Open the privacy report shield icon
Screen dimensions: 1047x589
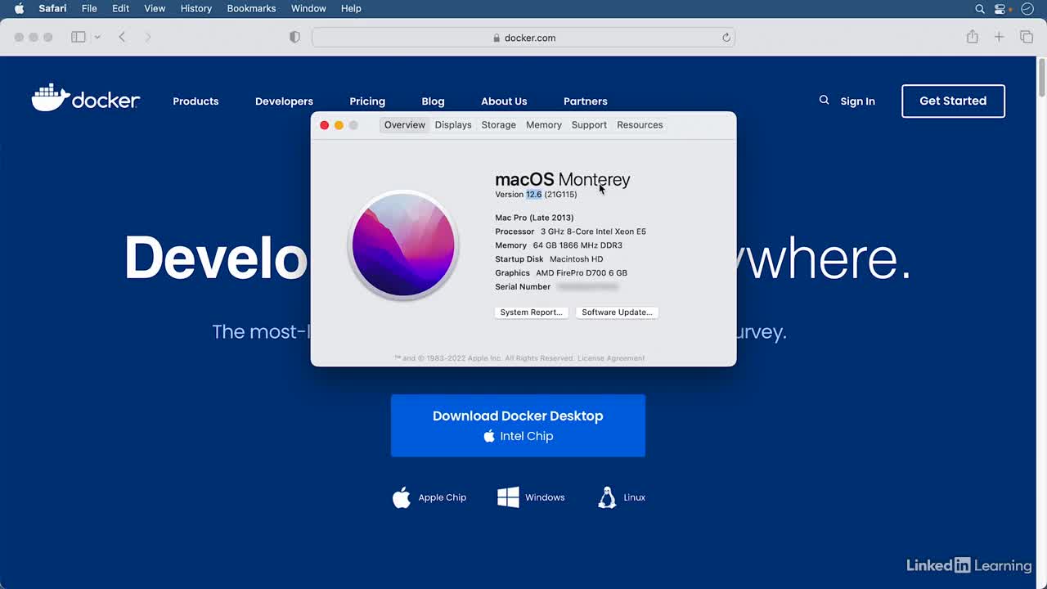click(x=294, y=38)
